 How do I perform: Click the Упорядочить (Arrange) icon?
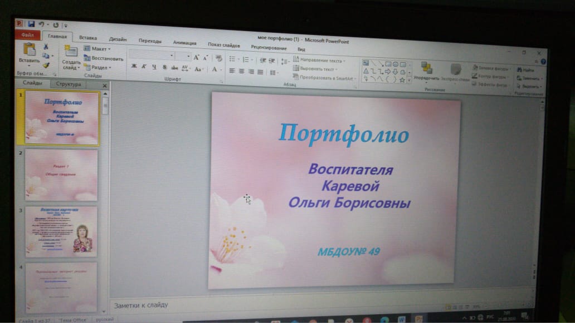pyautogui.click(x=427, y=69)
